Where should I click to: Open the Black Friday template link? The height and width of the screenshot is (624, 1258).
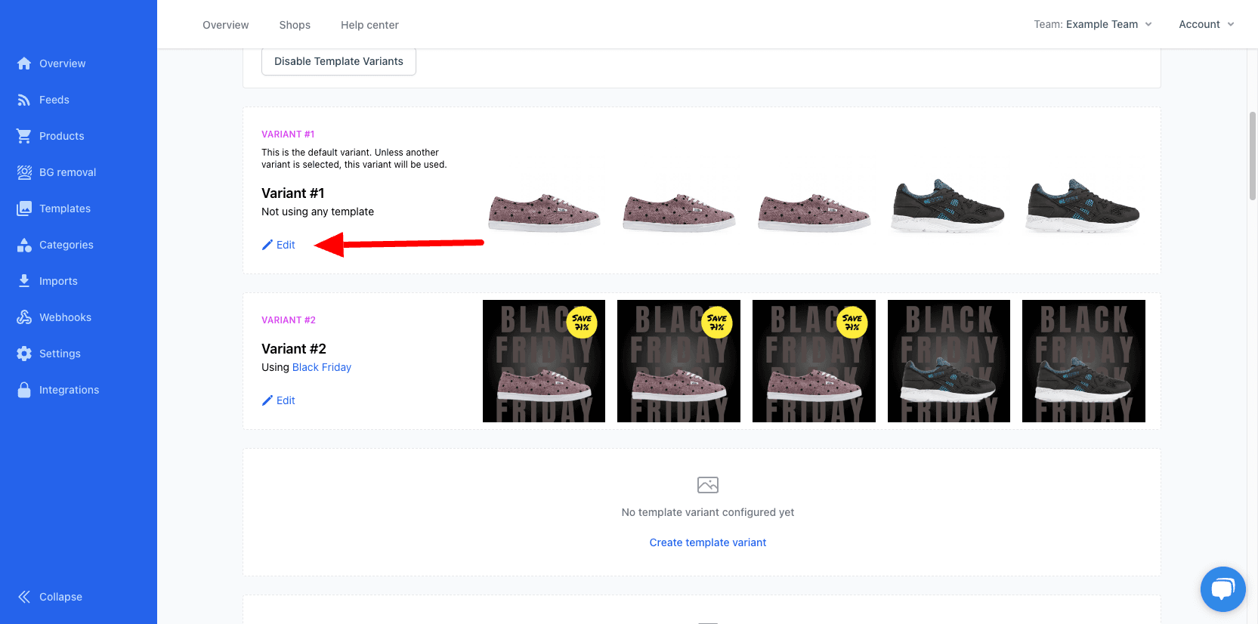coord(321,367)
